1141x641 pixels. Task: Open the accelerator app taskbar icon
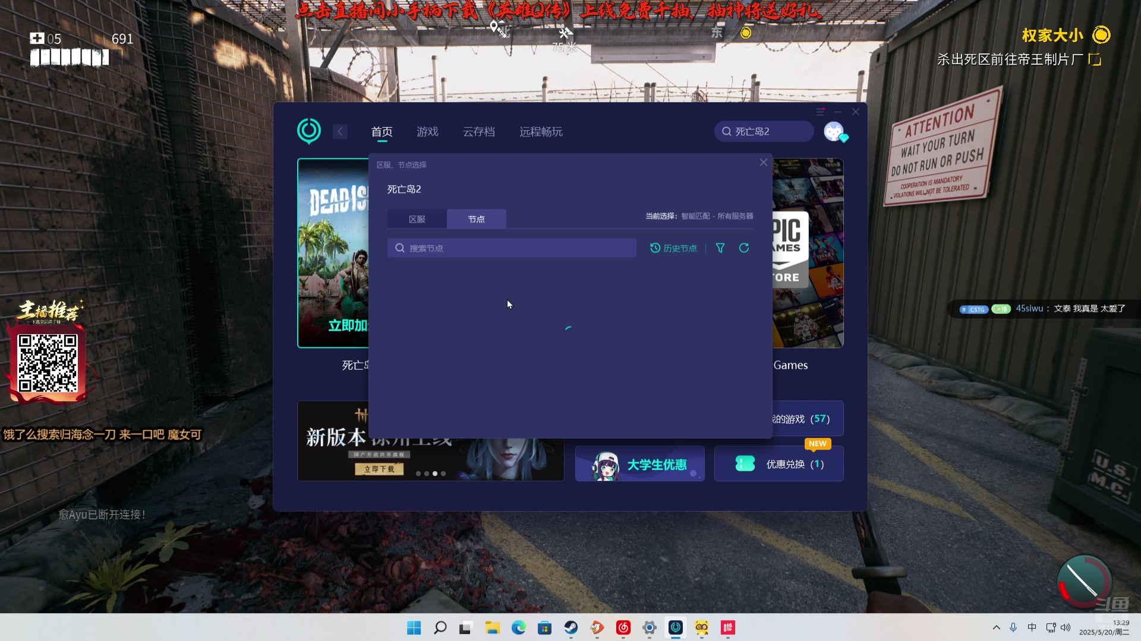pyautogui.click(x=676, y=628)
